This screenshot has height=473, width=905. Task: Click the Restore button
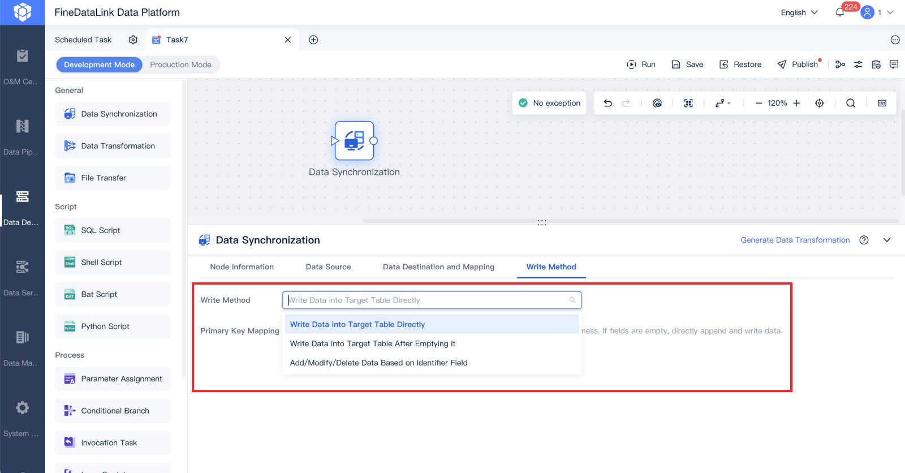(740, 64)
